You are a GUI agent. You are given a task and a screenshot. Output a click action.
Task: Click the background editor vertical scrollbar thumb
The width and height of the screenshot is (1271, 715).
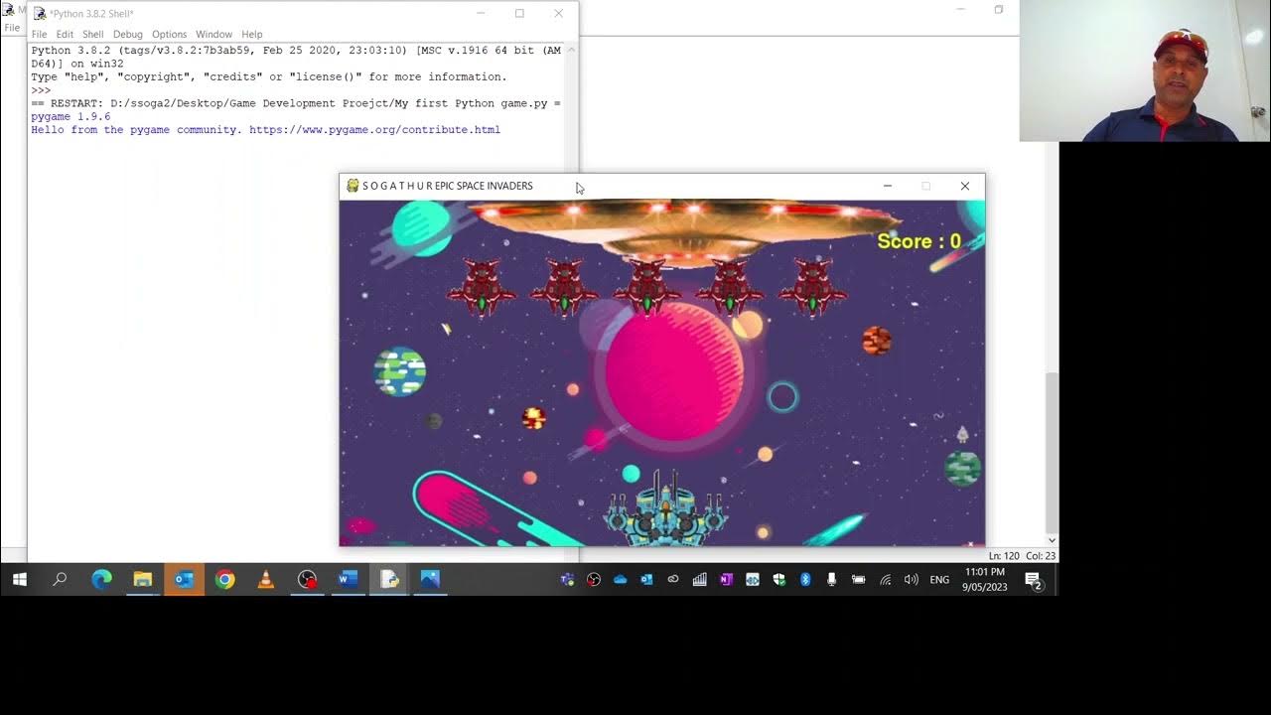pos(1053,453)
